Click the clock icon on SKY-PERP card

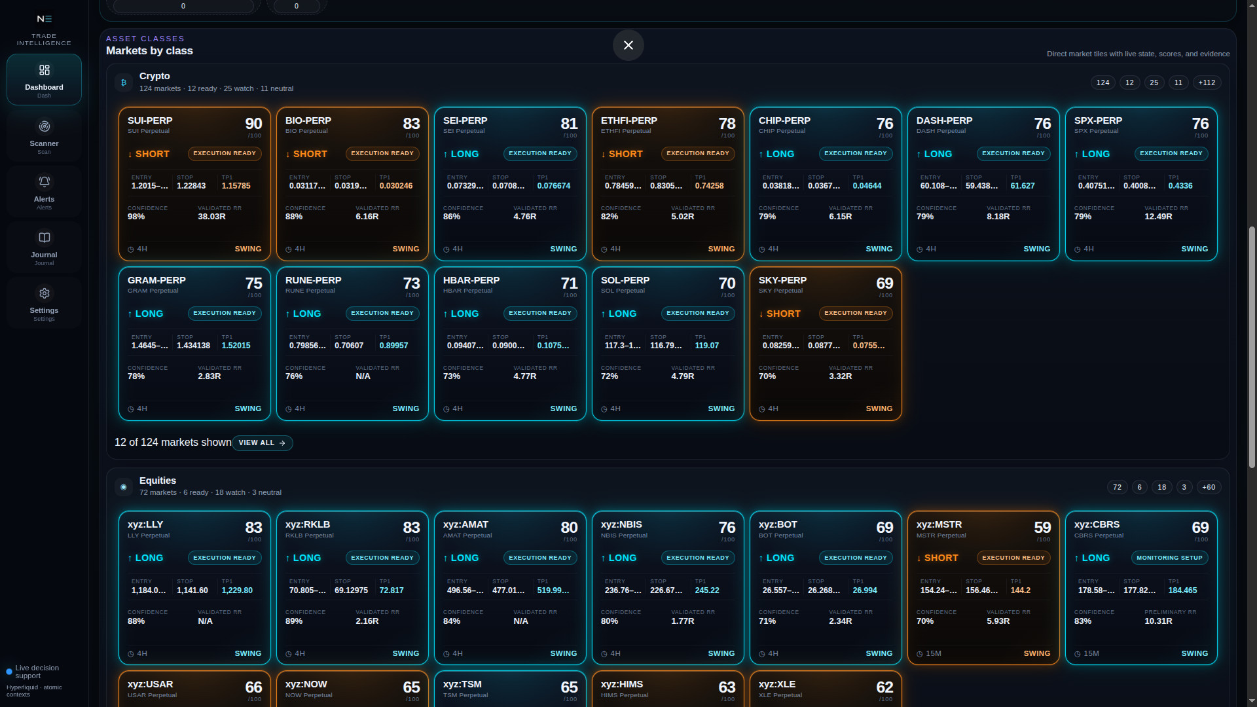click(x=761, y=409)
